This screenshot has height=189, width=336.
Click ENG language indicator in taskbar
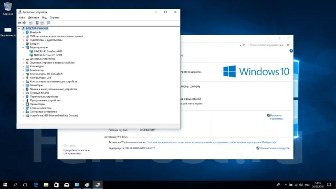(x=307, y=185)
